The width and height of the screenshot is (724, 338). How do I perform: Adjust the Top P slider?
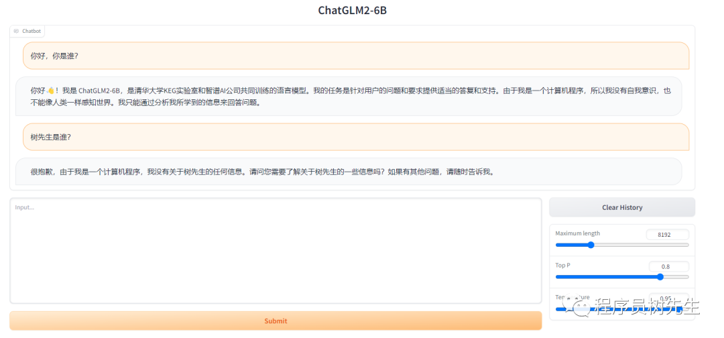pos(622,276)
